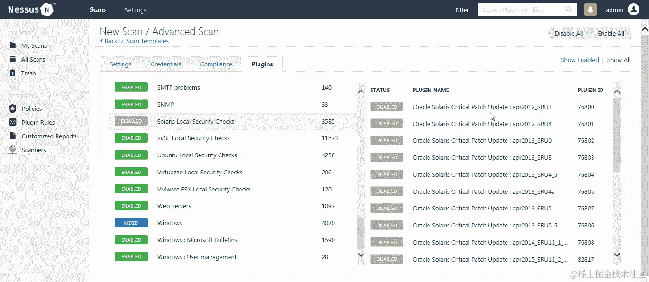Toggle ENABLED status for SMTP problems

(x=131, y=87)
